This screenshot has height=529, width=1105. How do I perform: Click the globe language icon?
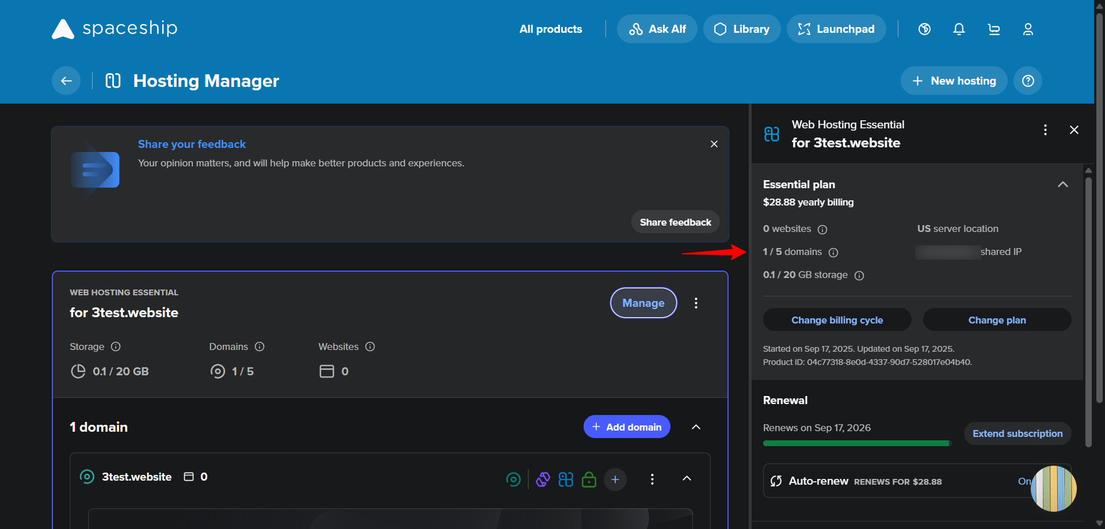924,29
